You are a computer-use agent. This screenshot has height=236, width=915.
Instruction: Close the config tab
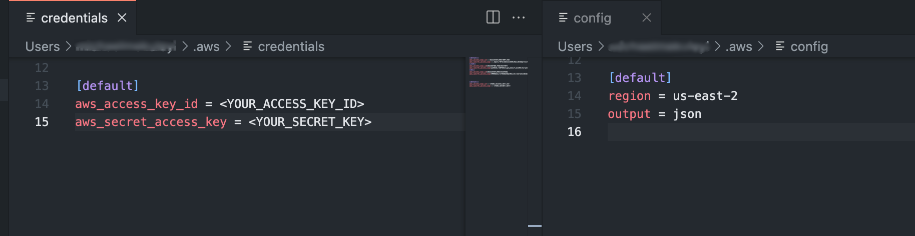point(647,18)
